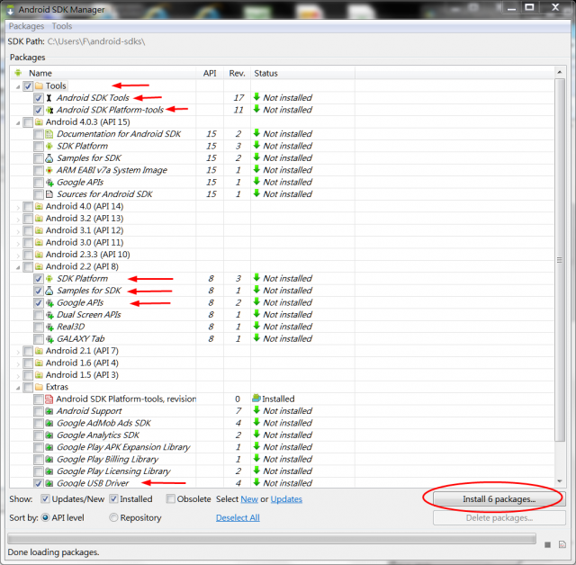Click Install 6 packages button
Screen dimensions: 576x565
point(499,499)
